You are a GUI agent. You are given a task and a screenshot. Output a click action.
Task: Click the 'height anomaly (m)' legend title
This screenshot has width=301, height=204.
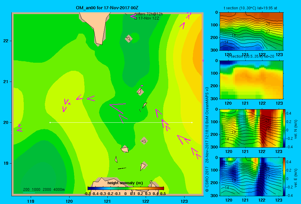[125, 183]
